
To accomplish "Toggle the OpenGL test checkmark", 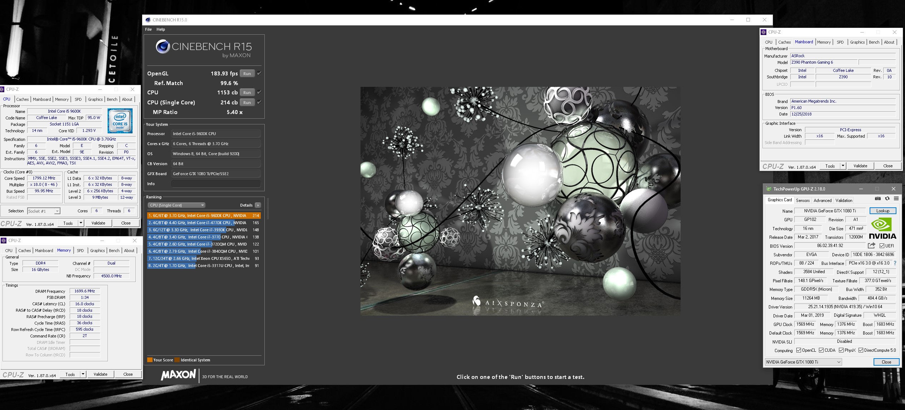I will tap(259, 73).
